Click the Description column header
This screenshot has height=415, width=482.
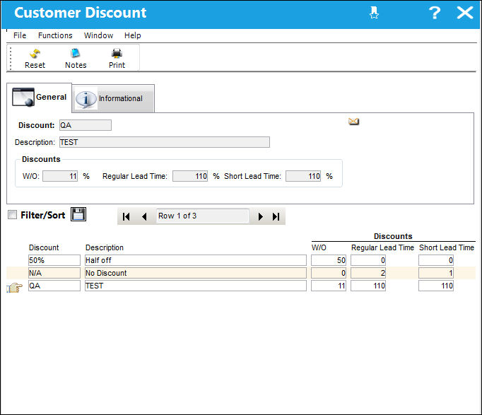pos(104,247)
